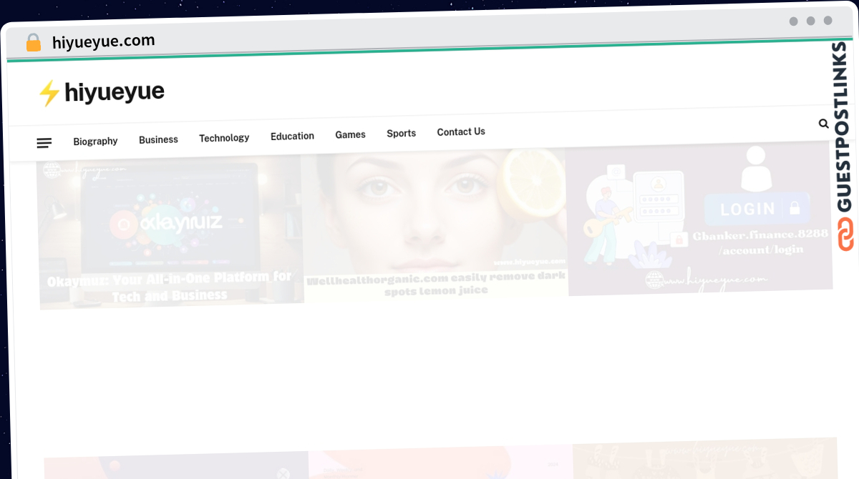Open the hamburger menu icon
The image size is (859, 479).
44,143
